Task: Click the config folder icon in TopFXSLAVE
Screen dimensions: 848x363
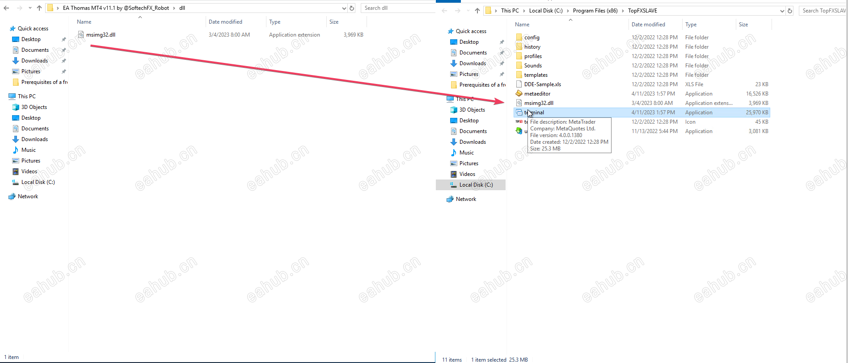Action: (519, 37)
